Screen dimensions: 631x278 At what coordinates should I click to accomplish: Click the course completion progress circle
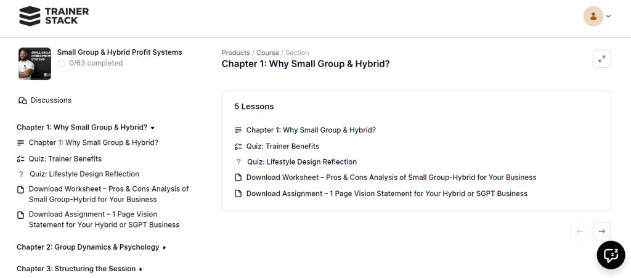tap(61, 63)
